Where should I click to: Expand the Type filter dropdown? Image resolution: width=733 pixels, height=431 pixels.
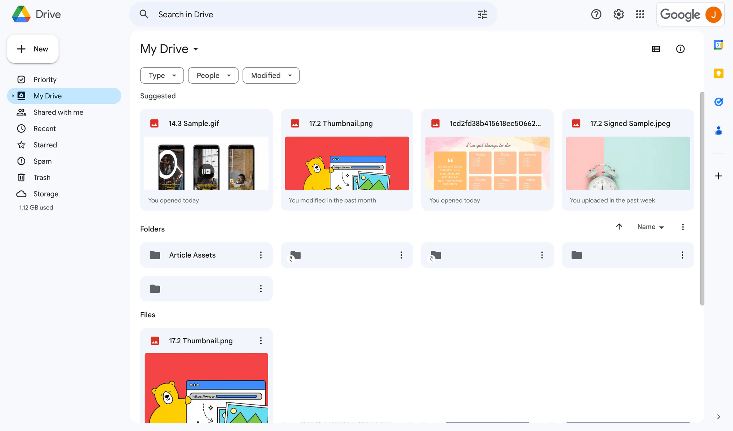click(162, 76)
